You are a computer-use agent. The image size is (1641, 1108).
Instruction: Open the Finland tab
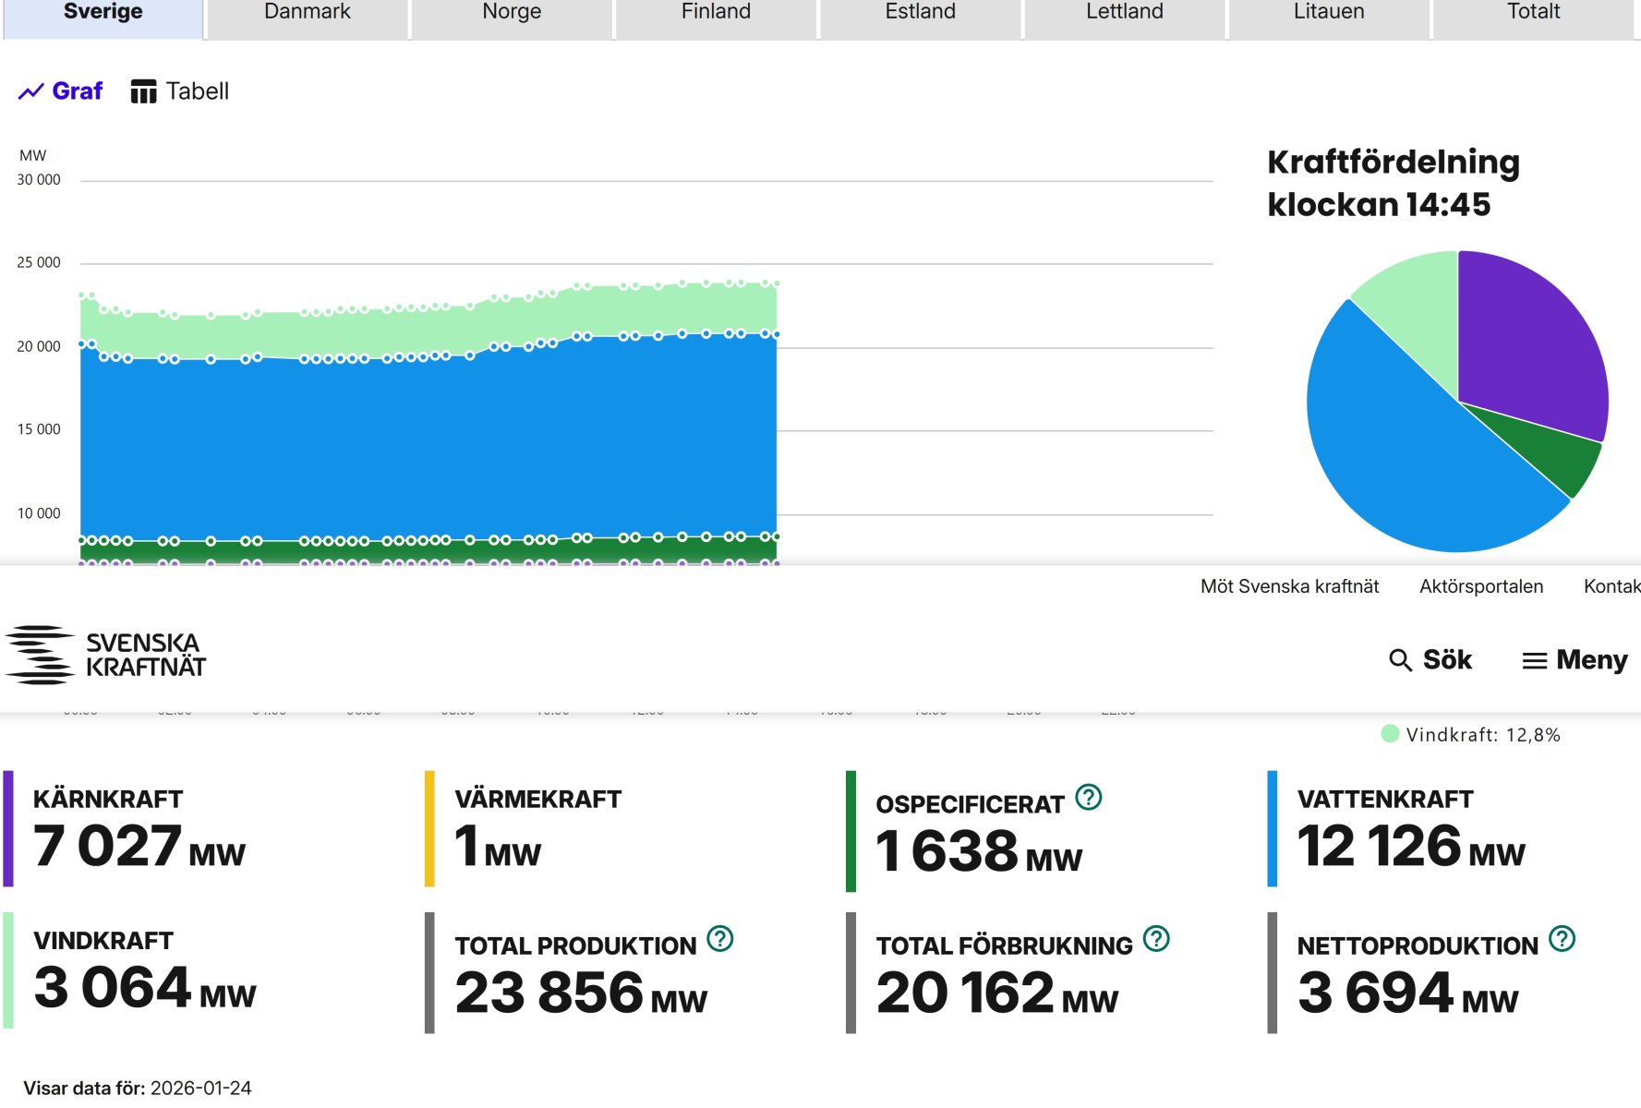[716, 13]
